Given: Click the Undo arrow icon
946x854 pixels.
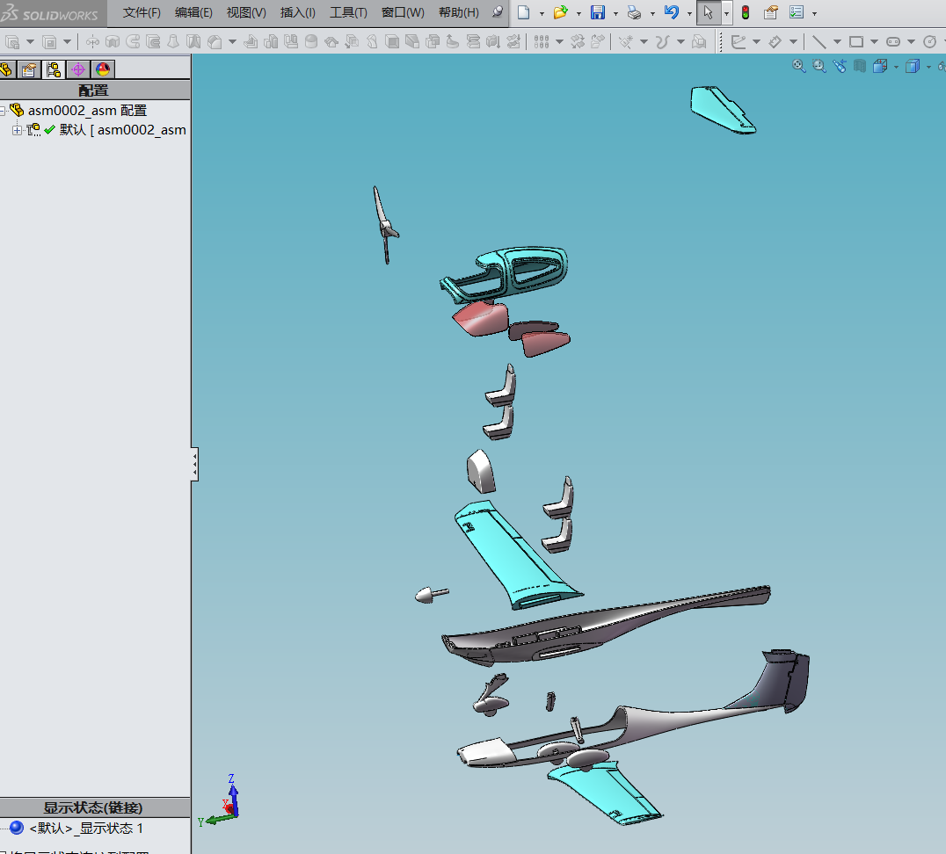Looking at the screenshot, I should (x=671, y=12).
